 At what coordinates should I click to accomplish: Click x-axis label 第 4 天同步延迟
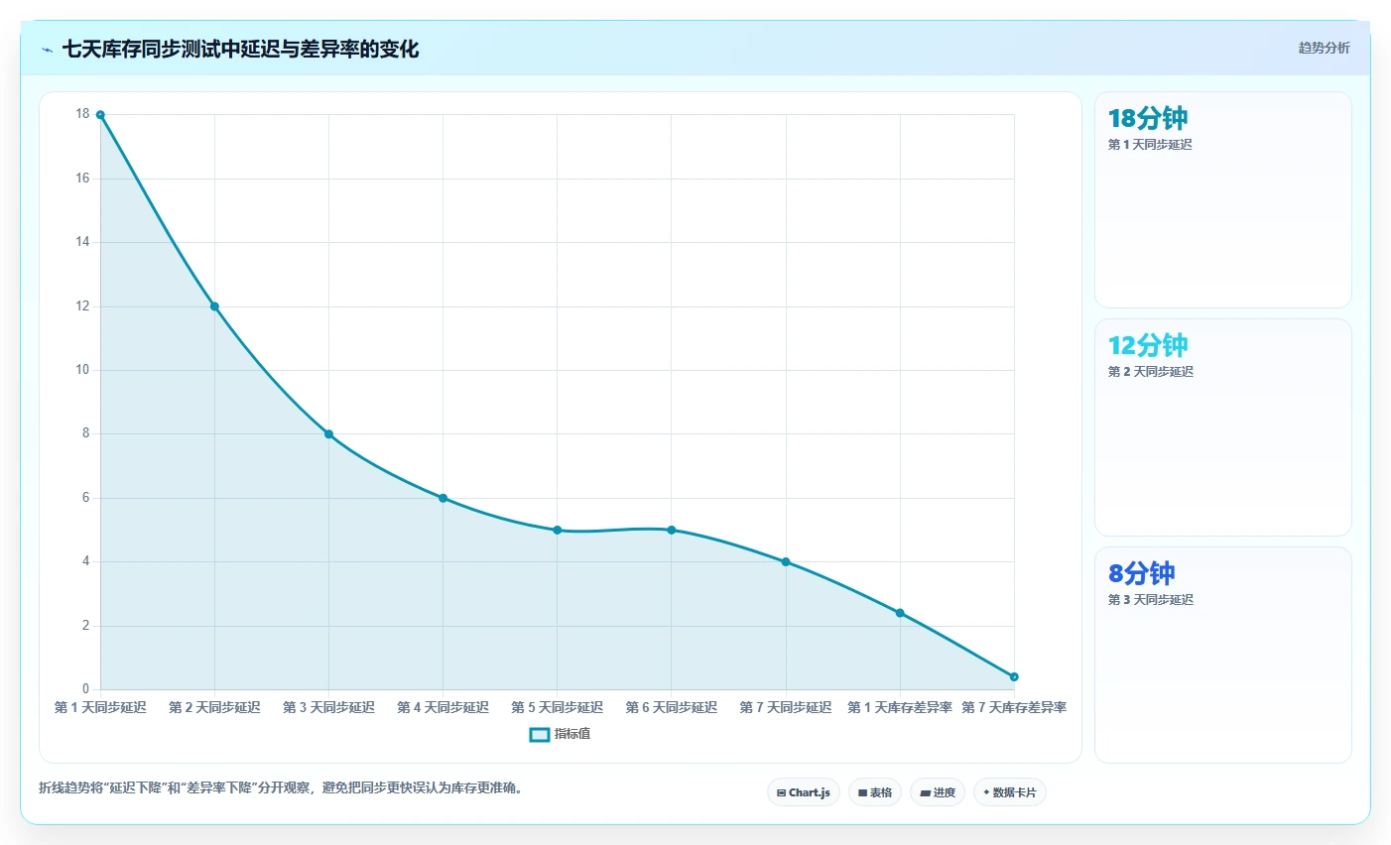coord(443,708)
